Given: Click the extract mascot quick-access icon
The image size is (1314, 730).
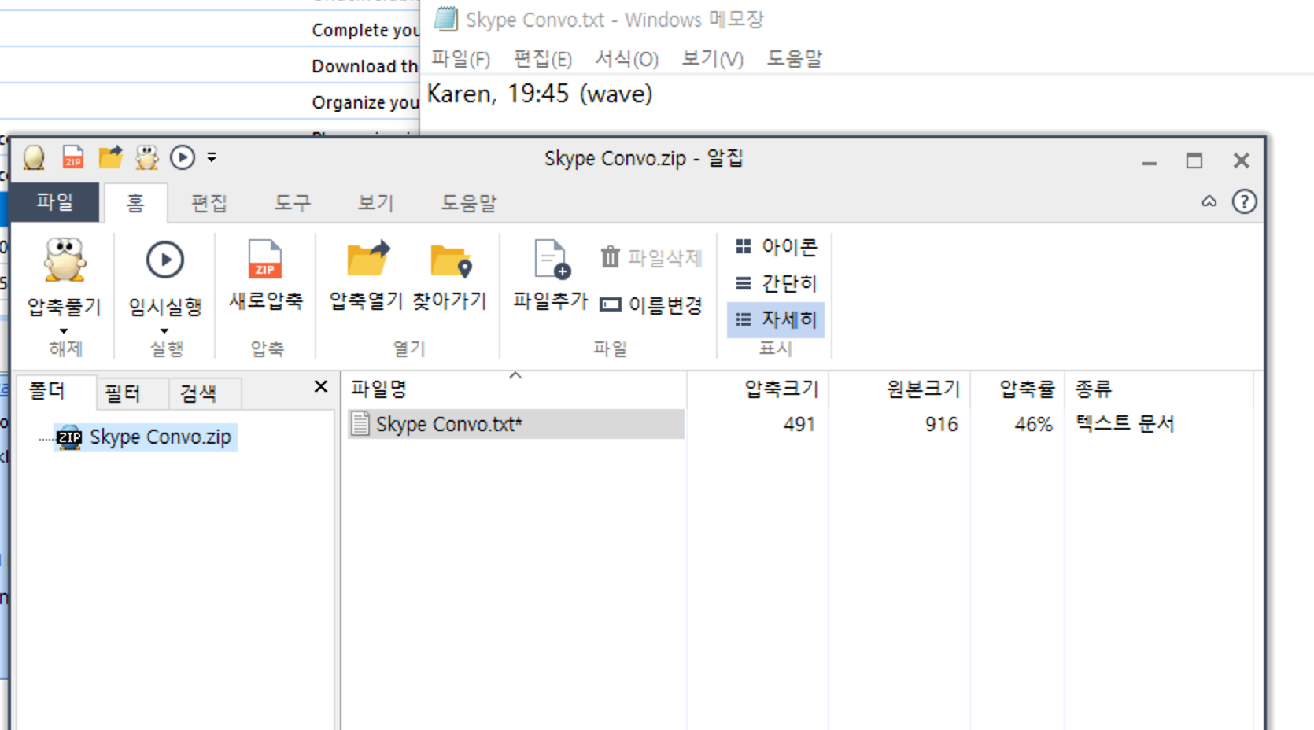Looking at the screenshot, I should (x=147, y=157).
